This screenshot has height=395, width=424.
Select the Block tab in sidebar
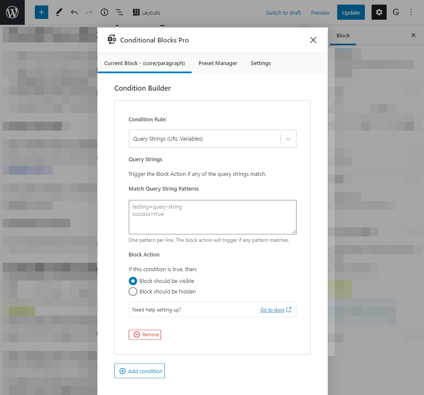click(343, 35)
